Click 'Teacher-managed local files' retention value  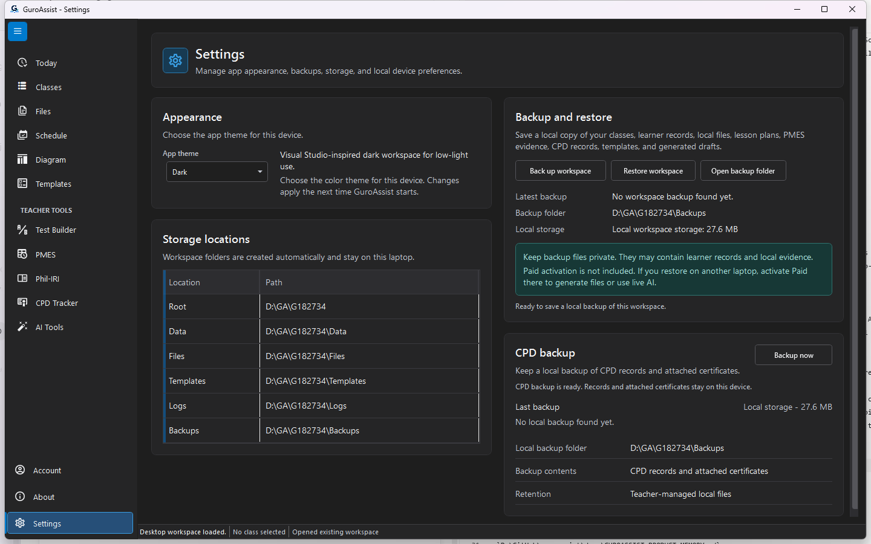[x=680, y=494]
